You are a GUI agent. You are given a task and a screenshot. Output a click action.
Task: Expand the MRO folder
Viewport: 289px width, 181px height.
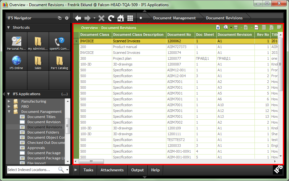coord(9,106)
